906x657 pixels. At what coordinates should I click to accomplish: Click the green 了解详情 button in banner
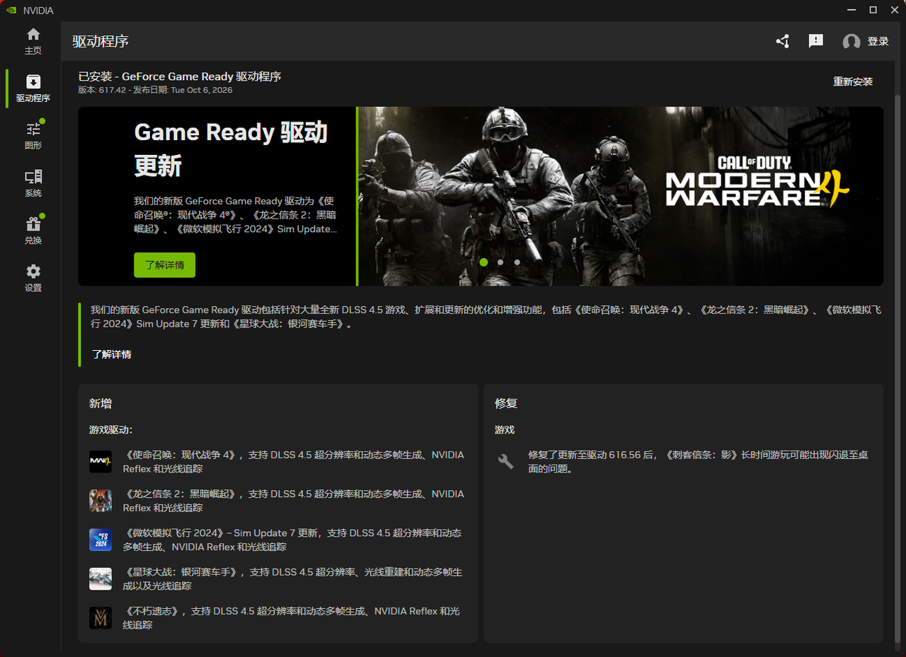[x=164, y=265]
